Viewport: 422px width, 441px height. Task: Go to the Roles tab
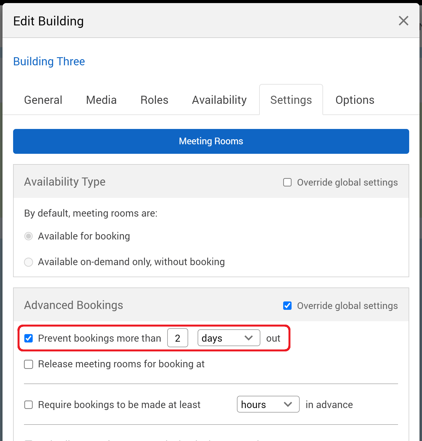coord(154,100)
